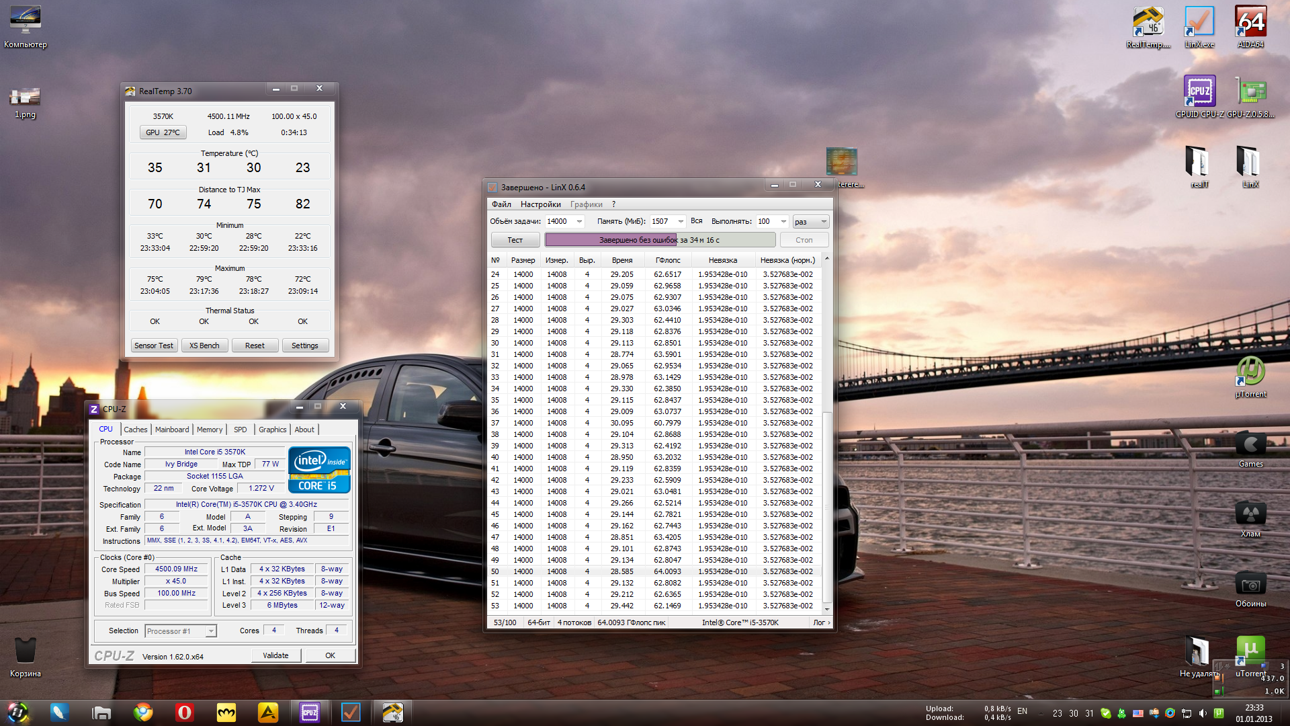
Task: Open the Настройки menu in LinX
Action: coord(540,204)
